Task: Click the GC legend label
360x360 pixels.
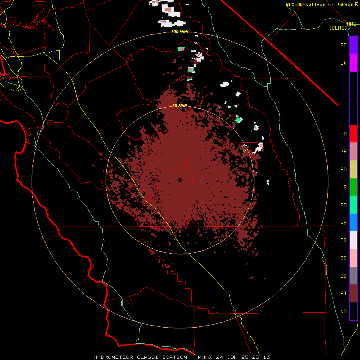Action: pyautogui.click(x=343, y=276)
